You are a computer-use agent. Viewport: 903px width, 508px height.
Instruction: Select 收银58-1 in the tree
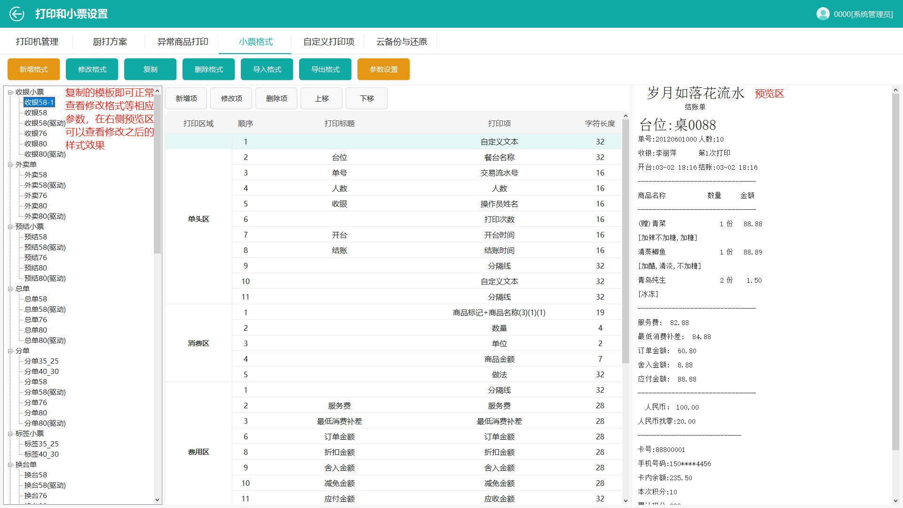(x=39, y=103)
